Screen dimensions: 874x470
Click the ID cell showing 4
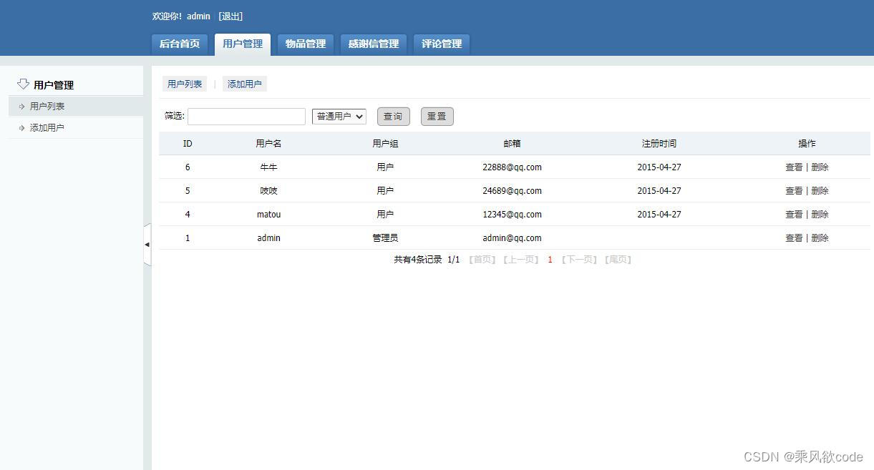point(188,215)
